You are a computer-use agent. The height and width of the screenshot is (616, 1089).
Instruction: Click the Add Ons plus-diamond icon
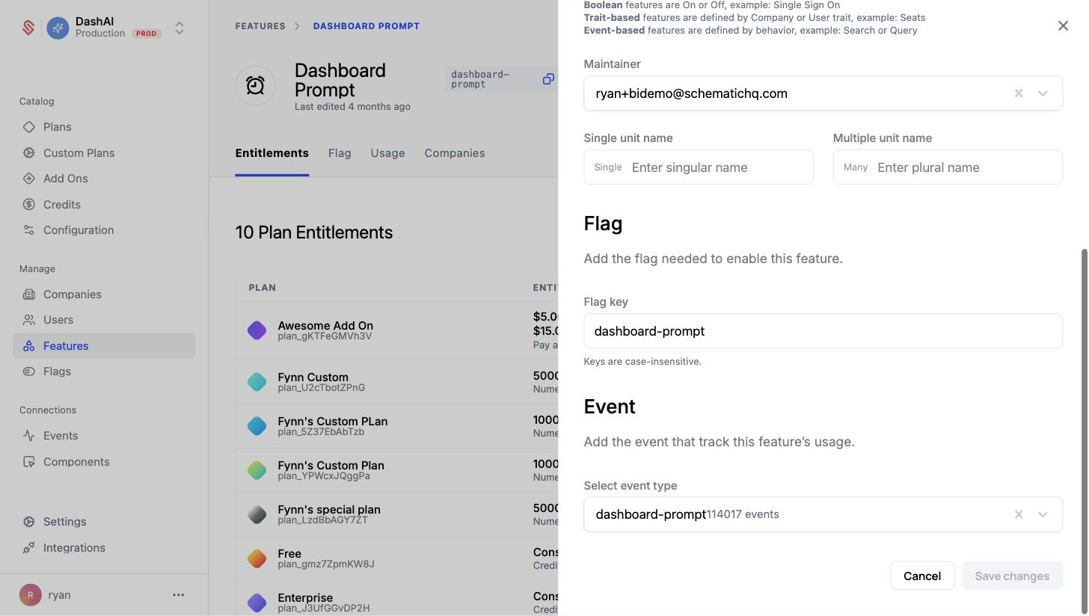coord(28,179)
